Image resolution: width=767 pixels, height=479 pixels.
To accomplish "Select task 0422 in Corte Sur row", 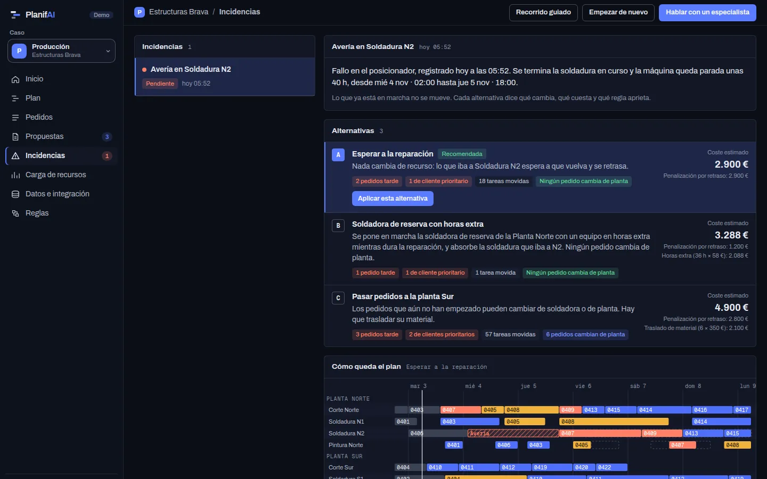I will [611, 467].
